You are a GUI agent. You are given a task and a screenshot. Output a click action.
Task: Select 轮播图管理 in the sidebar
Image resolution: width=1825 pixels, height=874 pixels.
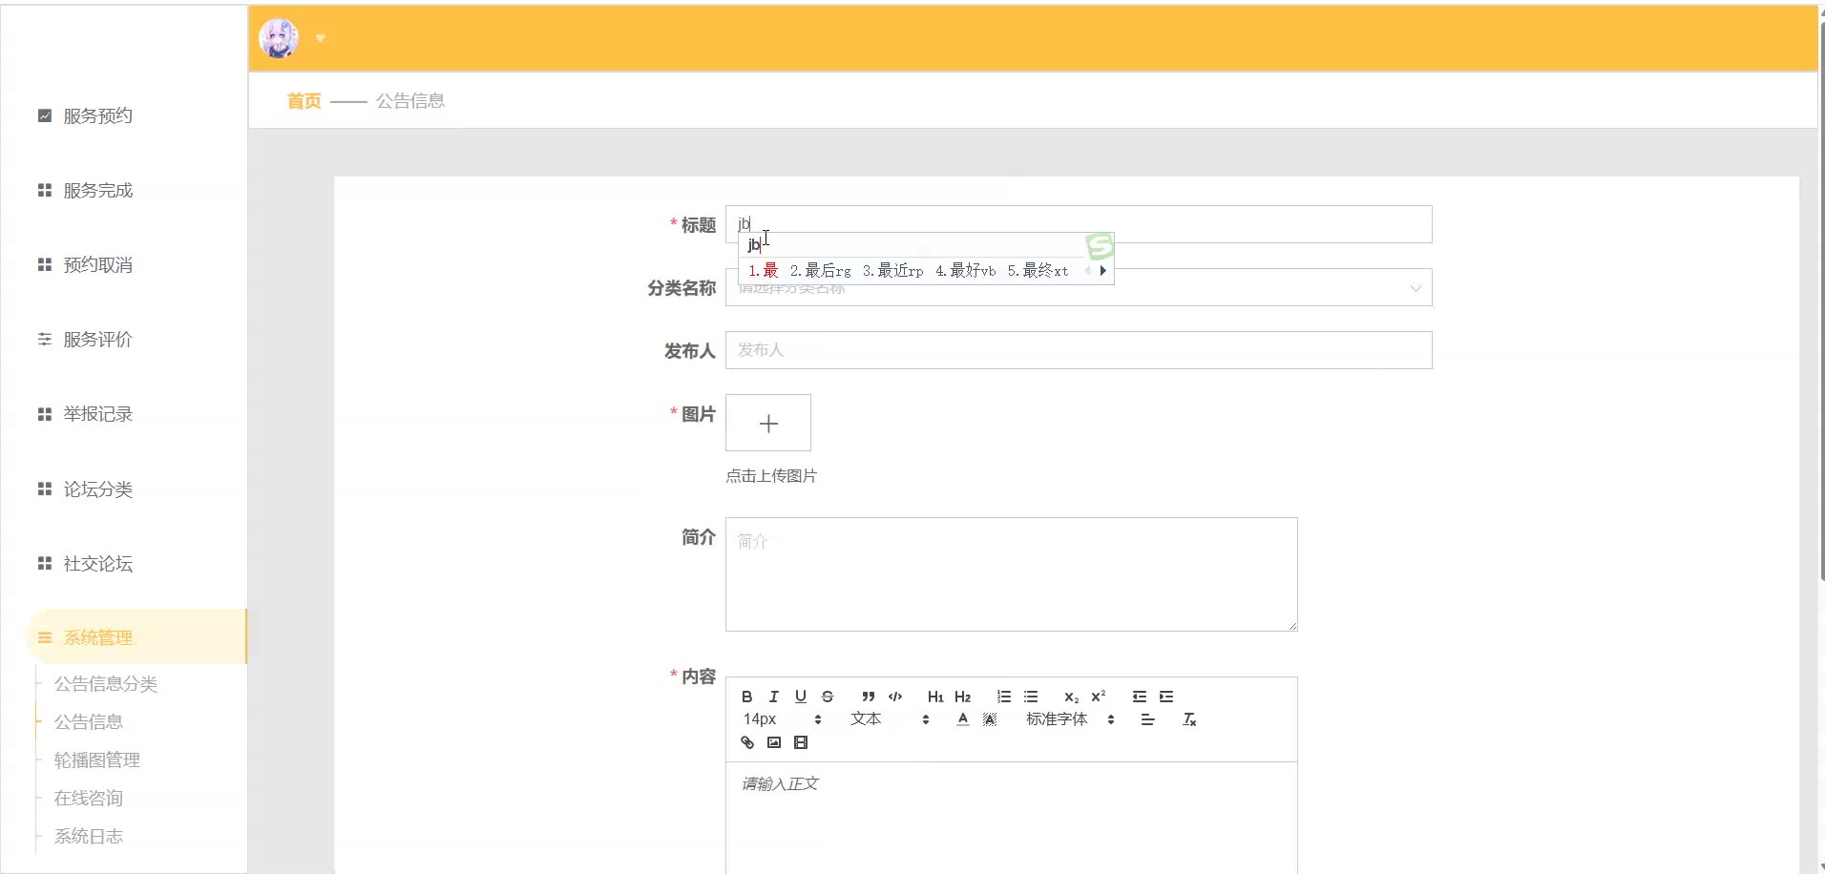(97, 760)
